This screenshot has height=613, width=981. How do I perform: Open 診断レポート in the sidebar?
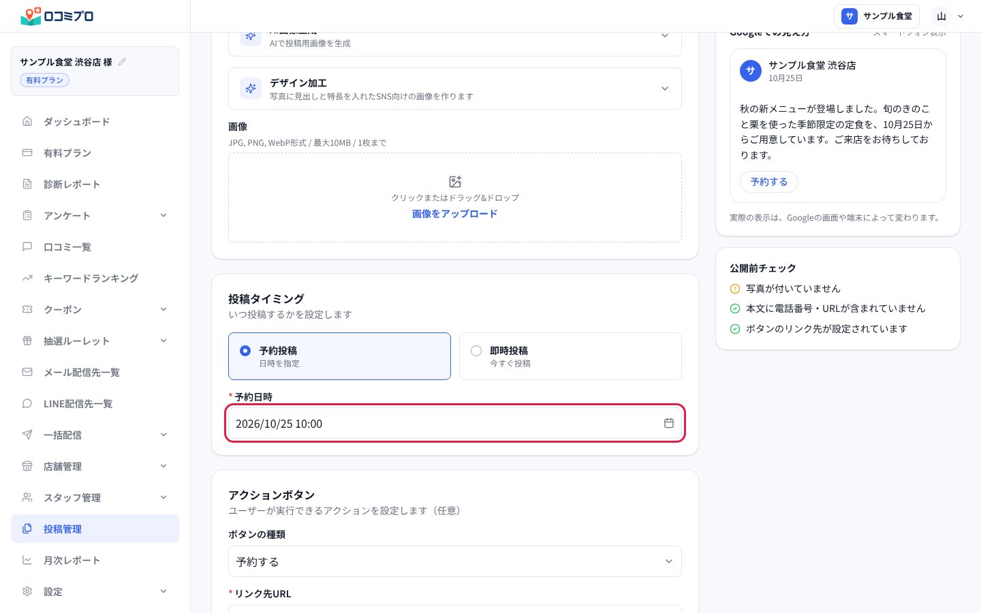click(95, 184)
